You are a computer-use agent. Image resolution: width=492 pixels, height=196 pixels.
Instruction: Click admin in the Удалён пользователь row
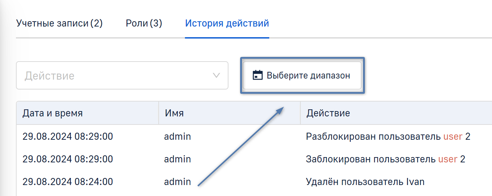point(177,182)
